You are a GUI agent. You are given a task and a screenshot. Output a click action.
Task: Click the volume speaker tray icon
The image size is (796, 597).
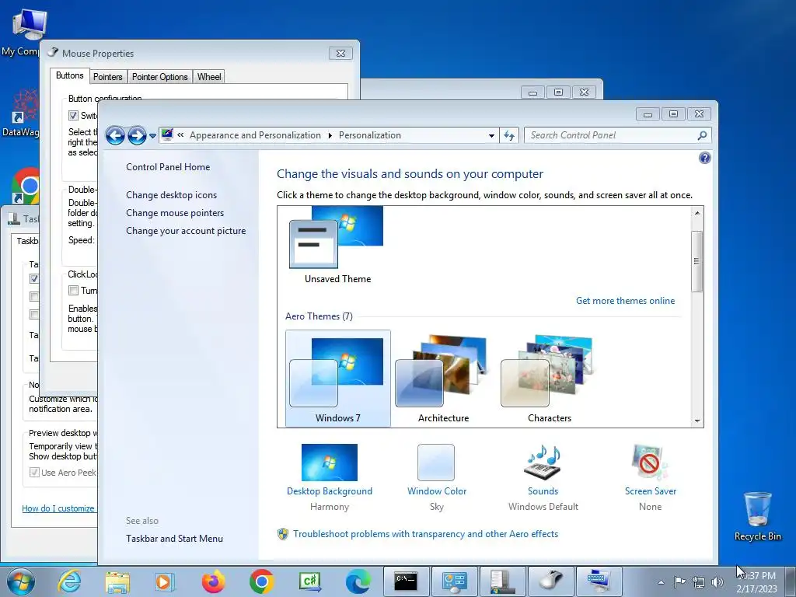pyautogui.click(x=717, y=582)
